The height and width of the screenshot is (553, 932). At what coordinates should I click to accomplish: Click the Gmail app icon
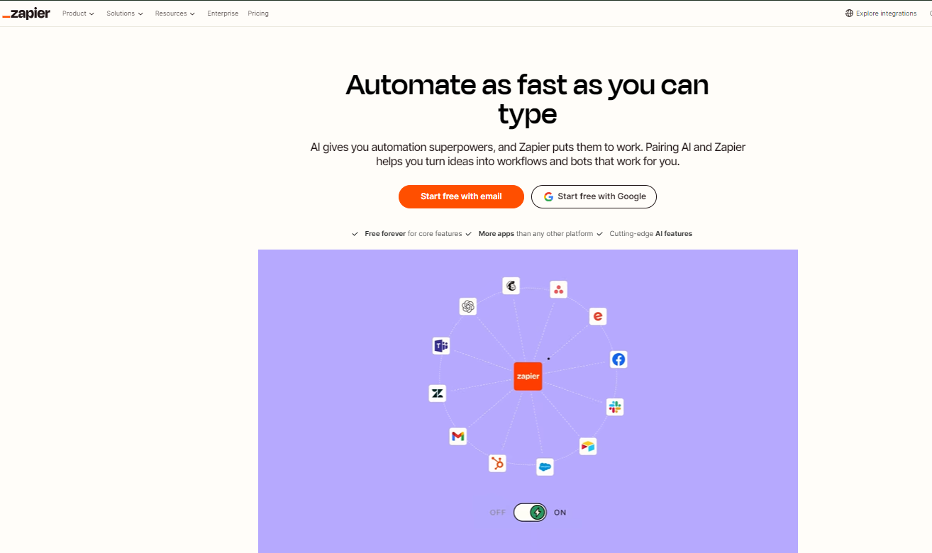coord(458,436)
